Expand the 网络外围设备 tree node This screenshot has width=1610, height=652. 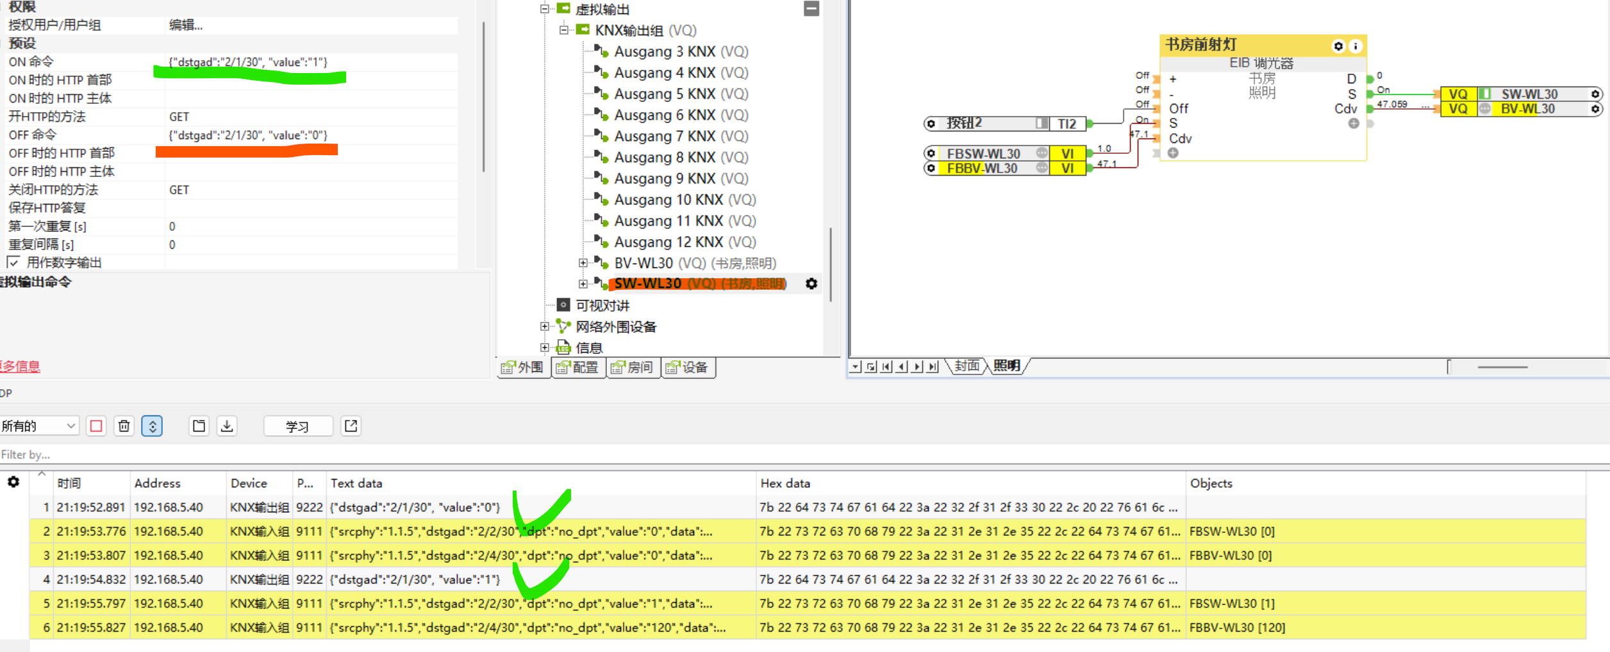[545, 326]
